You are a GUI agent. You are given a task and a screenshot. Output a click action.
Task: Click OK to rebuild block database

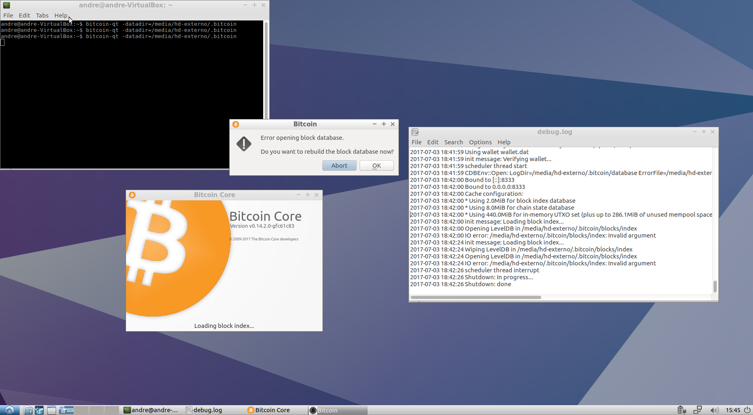pyautogui.click(x=376, y=166)
